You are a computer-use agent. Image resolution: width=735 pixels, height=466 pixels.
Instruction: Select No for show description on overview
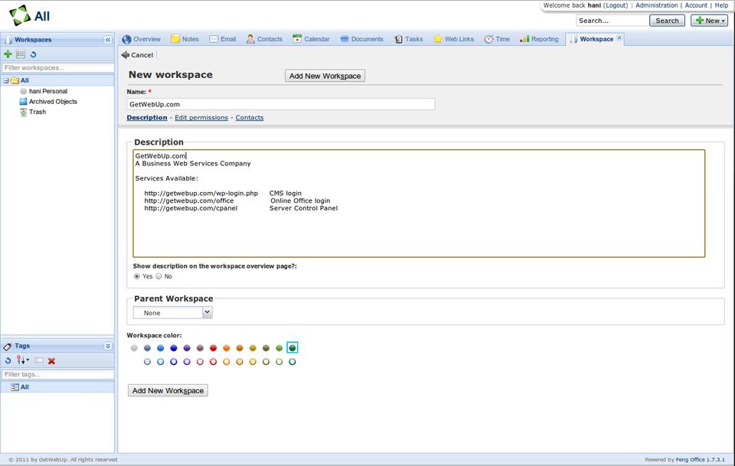[x=158, y=276]
